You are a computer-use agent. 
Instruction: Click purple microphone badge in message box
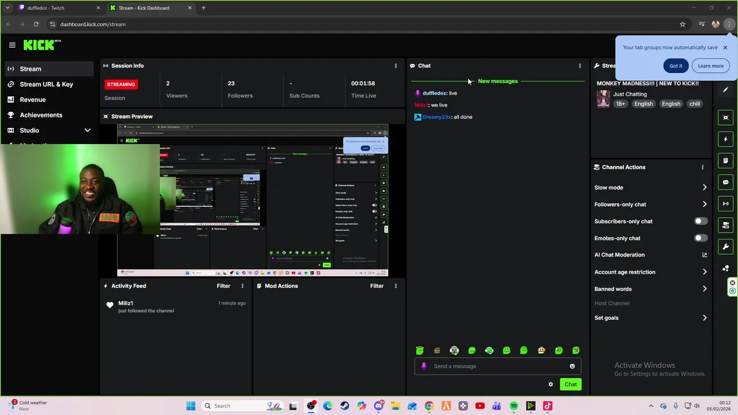(424, 366)
